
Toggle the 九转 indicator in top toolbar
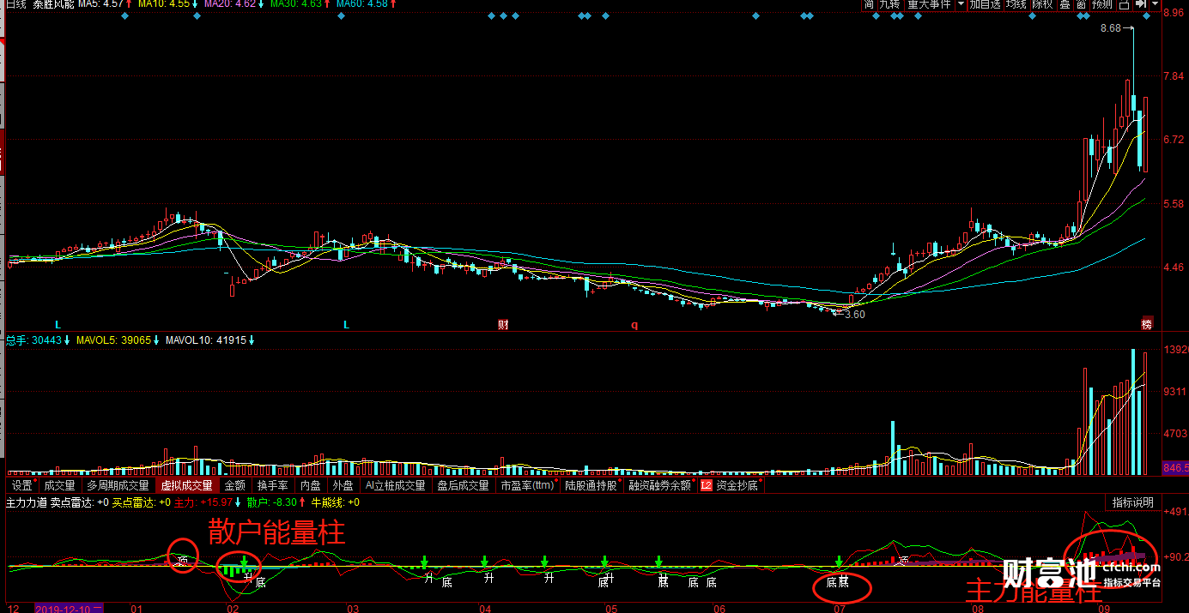pos(889,3)
